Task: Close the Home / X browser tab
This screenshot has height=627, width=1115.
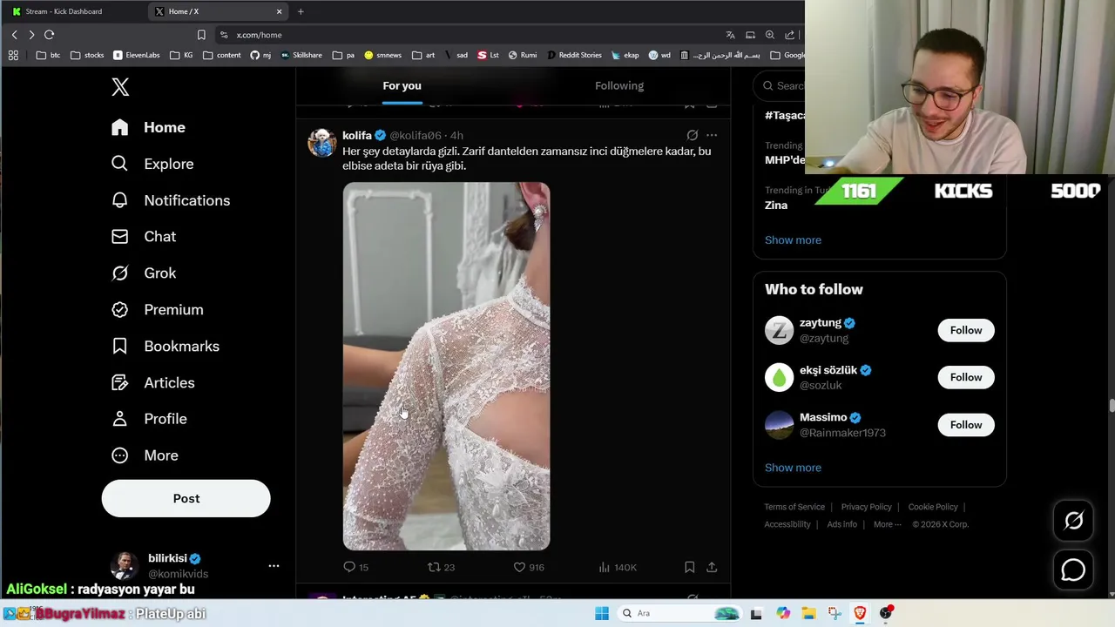Action: coord(279,11)
